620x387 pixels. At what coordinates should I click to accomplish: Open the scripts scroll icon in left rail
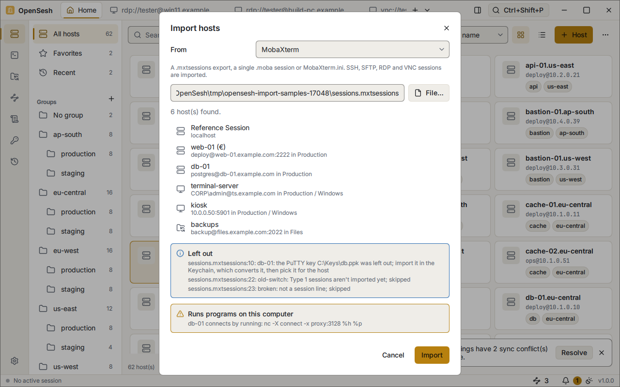pos(15,119)
